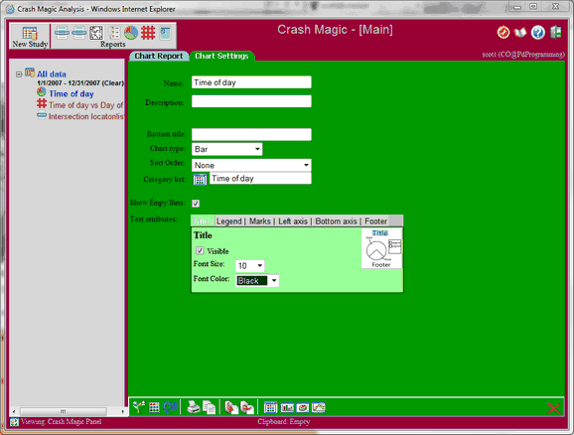Open the Time of day tree report
Viewport: 574px width, 435px height.
point(72,93)
